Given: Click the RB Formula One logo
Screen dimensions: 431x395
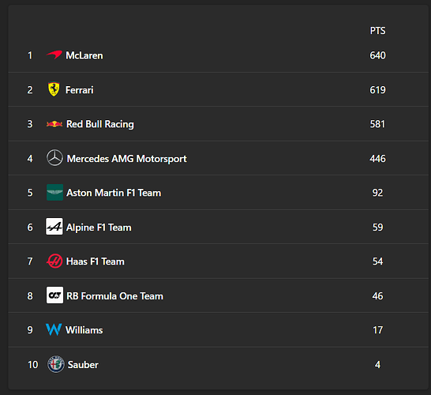Looking at the screenshot, I should [54, 295].
